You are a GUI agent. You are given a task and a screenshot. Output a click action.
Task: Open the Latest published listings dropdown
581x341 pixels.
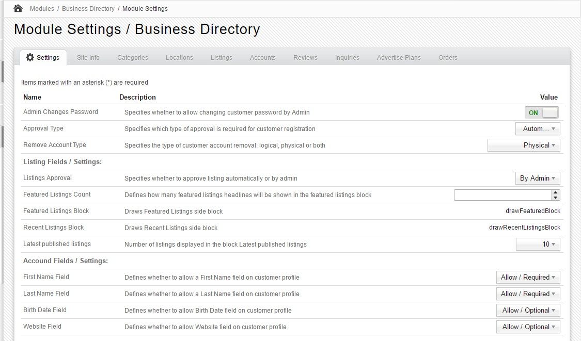[x=538, y=244]
